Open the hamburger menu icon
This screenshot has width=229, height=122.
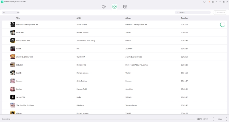coord(216,2)
